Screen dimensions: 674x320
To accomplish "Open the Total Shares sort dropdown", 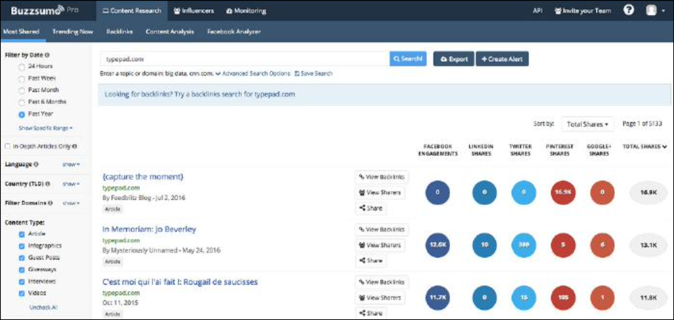I will tap(587, 124).
